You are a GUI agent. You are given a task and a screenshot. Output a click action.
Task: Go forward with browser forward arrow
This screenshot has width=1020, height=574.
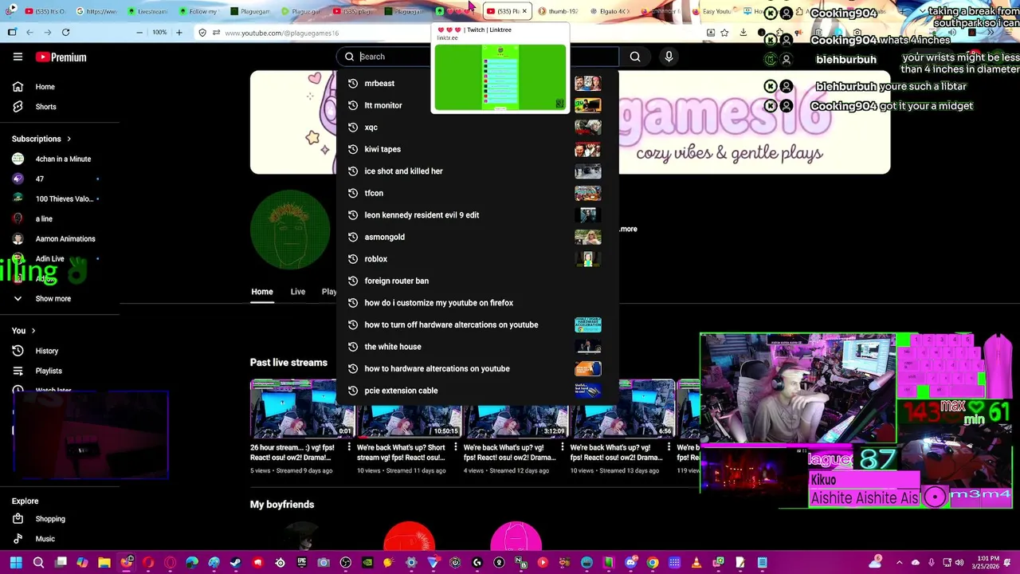tap(48, 33)
